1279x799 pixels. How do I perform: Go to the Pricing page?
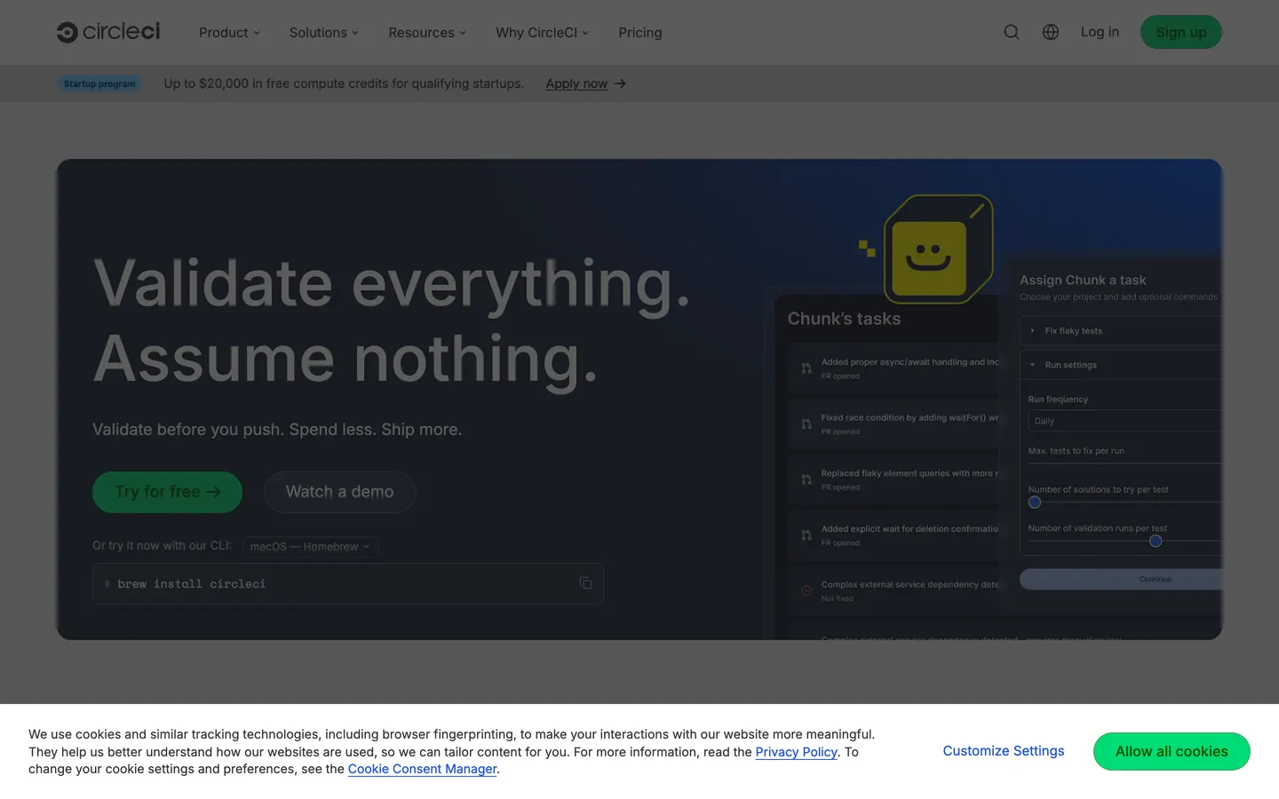640,33
